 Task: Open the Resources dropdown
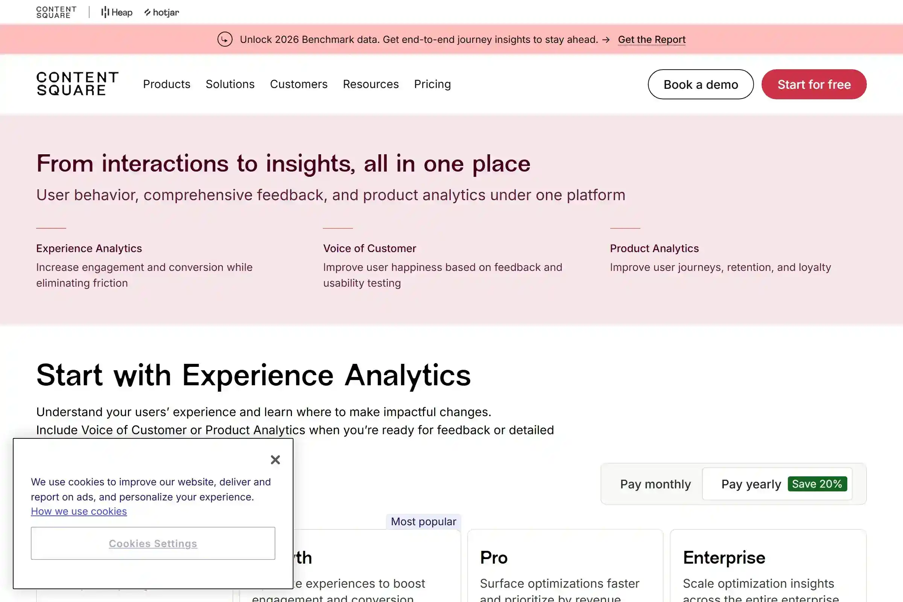[x=371, y=84]
